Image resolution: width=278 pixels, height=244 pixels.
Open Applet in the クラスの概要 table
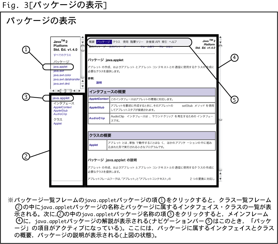(x=93, y=145)
